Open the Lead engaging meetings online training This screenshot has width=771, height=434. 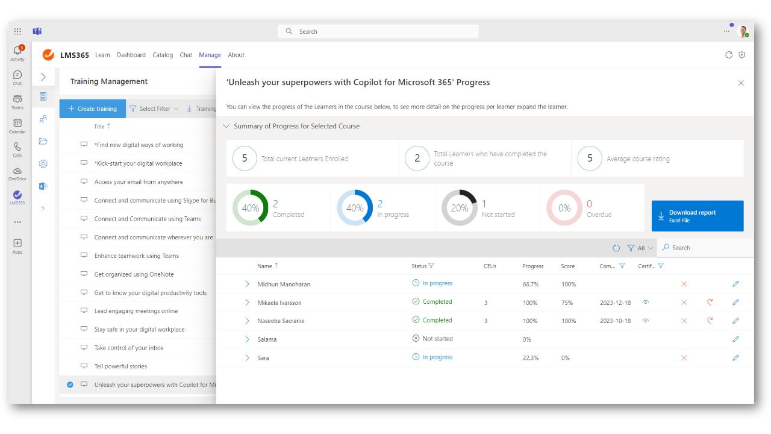pyautogui.click(x=136, y=311)
